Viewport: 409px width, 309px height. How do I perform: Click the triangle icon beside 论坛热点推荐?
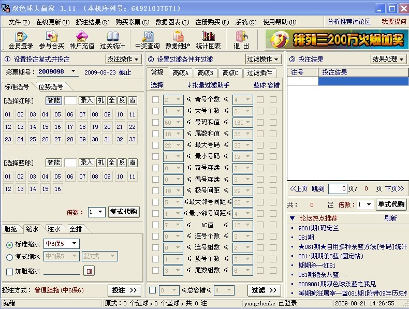[292, 218]
